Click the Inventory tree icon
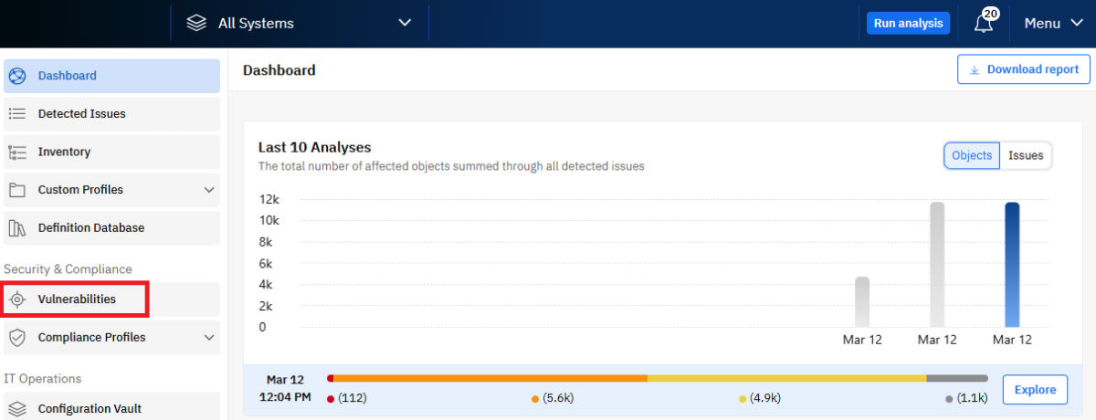1096x420 pixels. coord(17,152)
